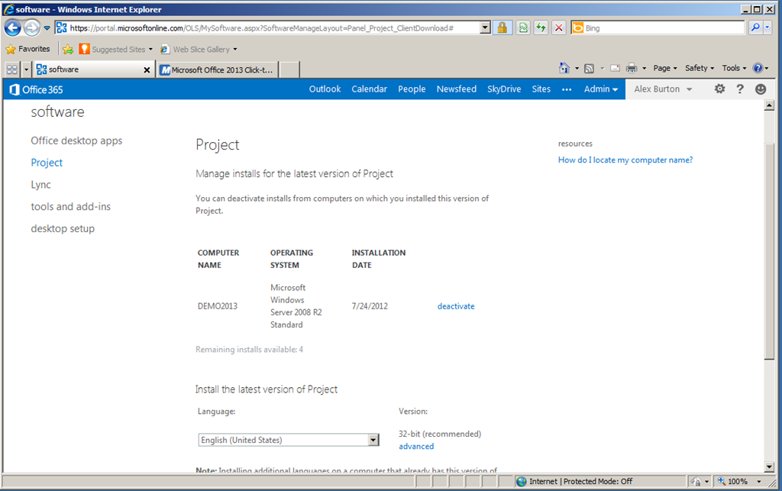Click the DEMO2013 computer name cell

(x=218, y=306)
